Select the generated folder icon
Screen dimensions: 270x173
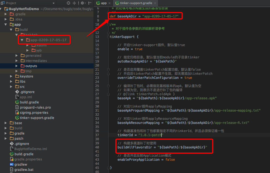tap(23, 55)
